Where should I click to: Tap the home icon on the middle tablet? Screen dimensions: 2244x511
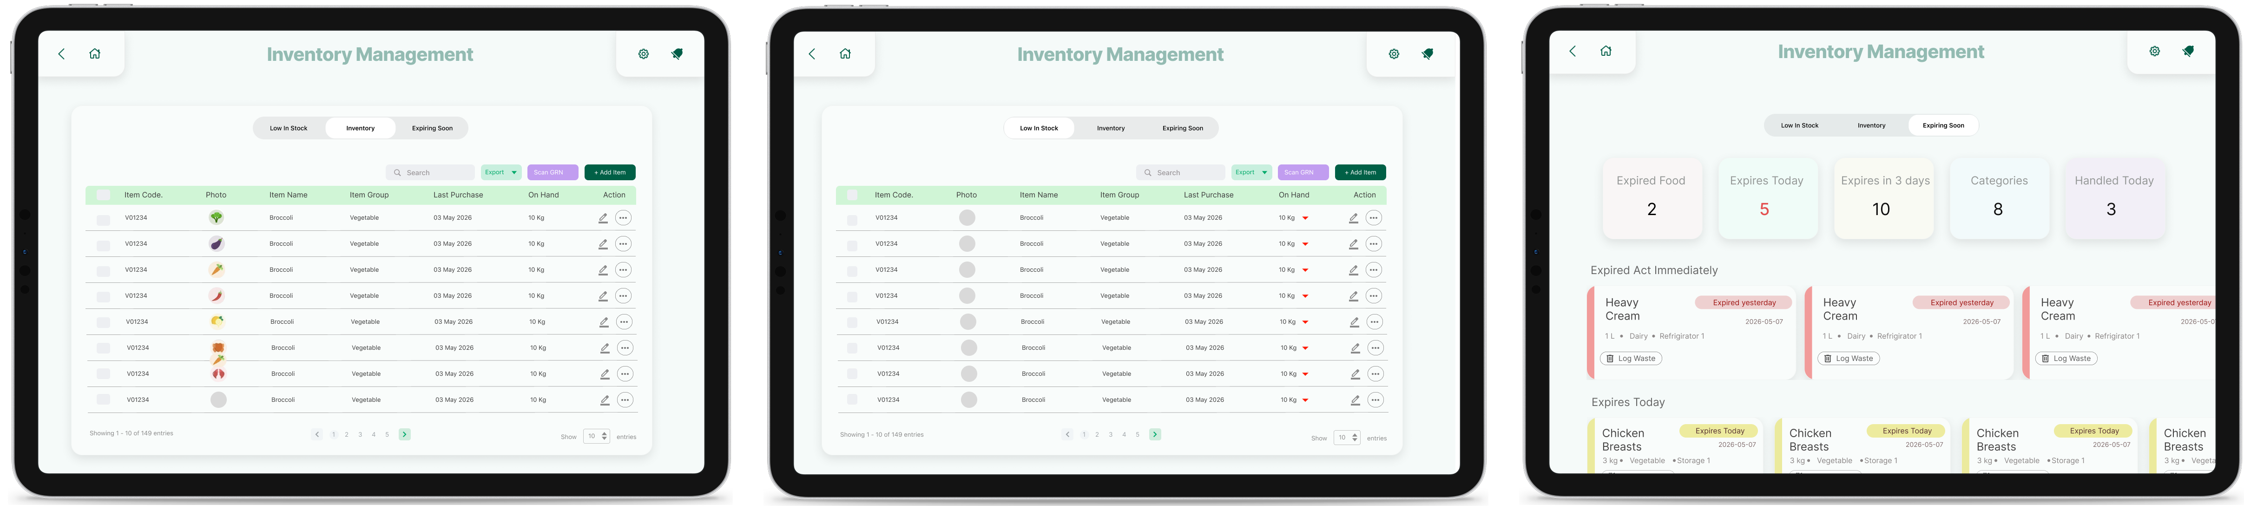pos(845,54)
